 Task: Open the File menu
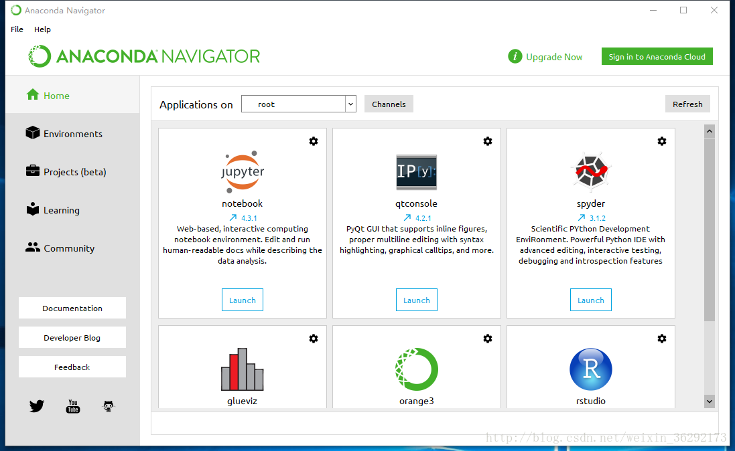tap(17, 29)
